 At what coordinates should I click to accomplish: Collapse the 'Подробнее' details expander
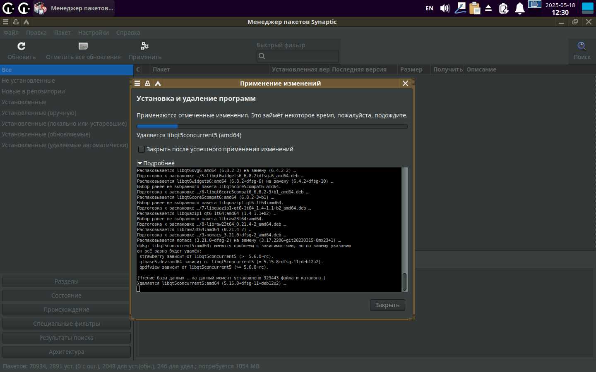[x=140, y=163]
